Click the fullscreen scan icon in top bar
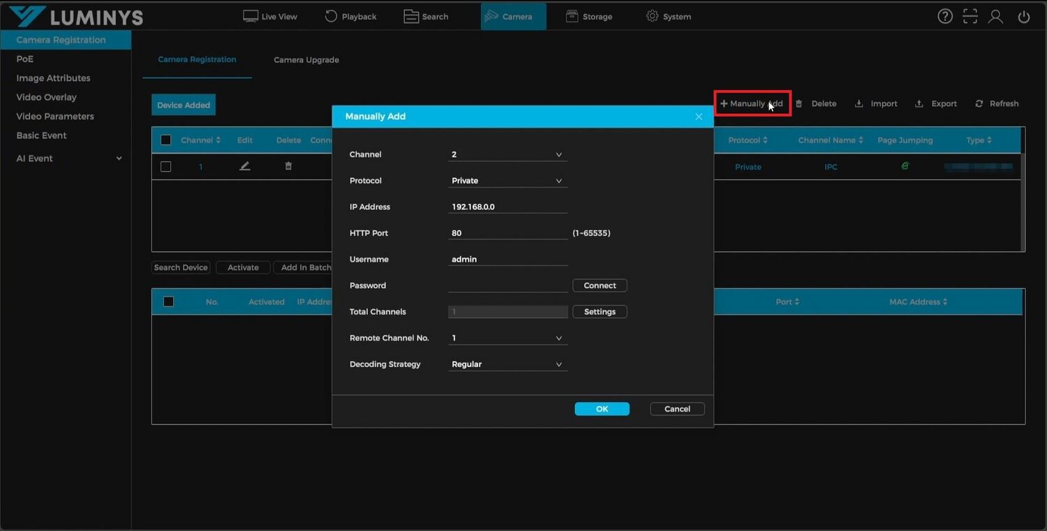 [x=970, y=15]
